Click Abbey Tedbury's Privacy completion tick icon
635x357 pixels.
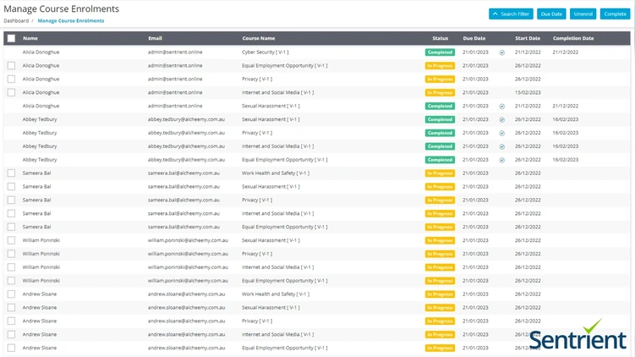point(501,133)
